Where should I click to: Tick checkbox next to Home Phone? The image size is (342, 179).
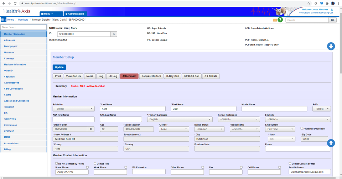(88, 168)
